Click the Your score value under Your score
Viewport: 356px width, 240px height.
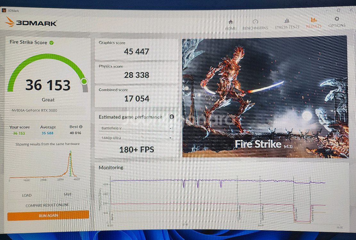[x=19, y=133]
